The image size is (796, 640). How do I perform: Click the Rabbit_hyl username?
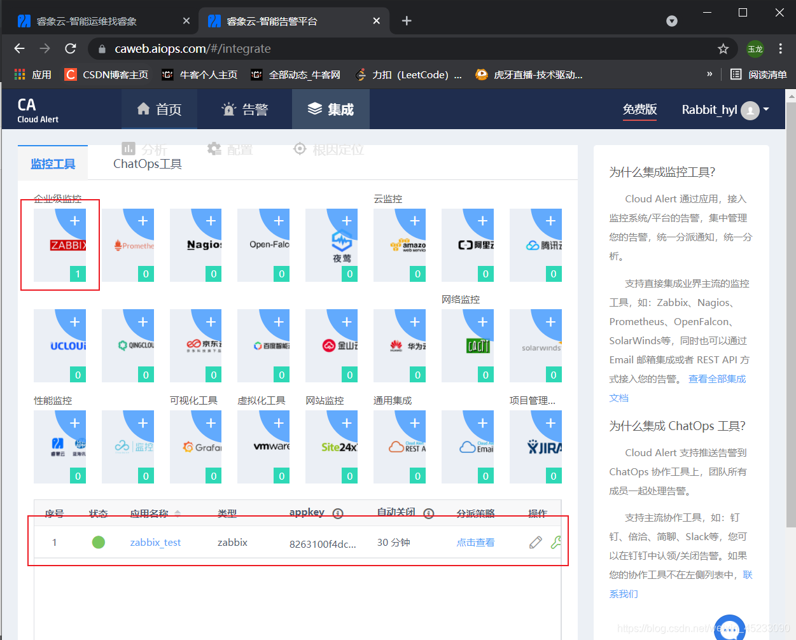point(709,109)
